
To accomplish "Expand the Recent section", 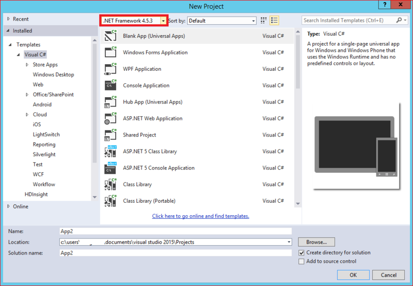I will tap(8, 19).
